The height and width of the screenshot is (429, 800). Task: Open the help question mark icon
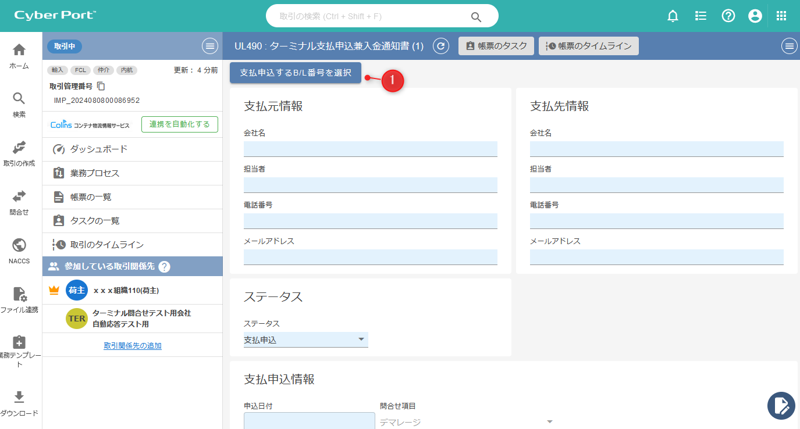pos(728,16)
